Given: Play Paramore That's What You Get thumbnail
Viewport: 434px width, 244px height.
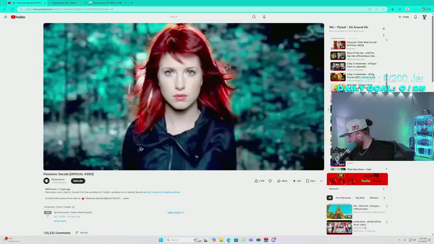Looking at the screenshot, I should (338, 45).
